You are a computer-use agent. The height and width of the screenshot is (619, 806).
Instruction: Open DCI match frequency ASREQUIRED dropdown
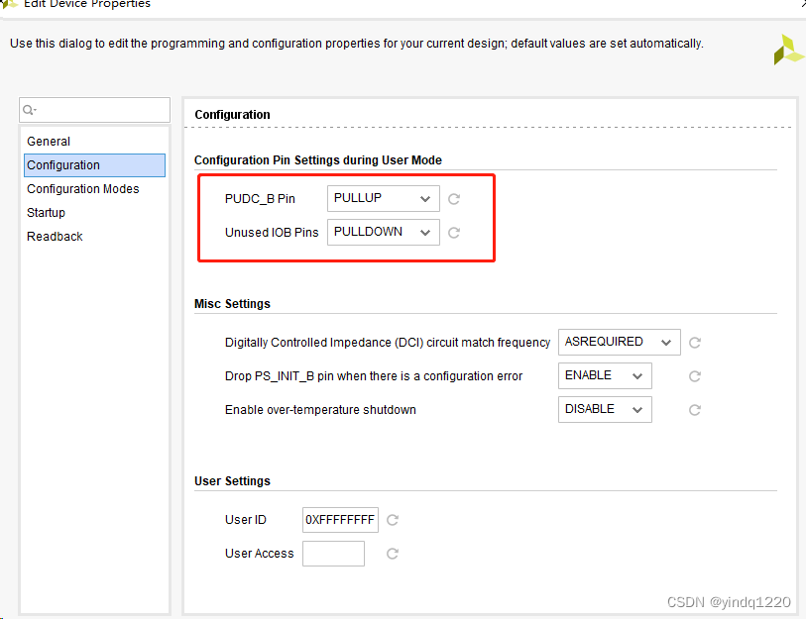[619, 342]
